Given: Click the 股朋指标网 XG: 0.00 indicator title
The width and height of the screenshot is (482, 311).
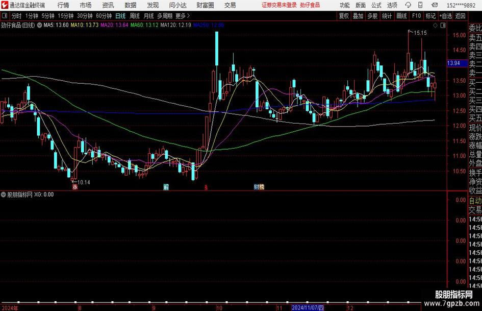Looking at the screenshot, I should point(31,195).
